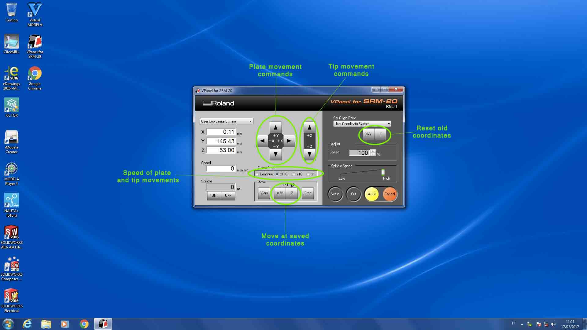Click the Spindle Speed slider handle
Screen dimensions: 587x330
pos(383,172)
